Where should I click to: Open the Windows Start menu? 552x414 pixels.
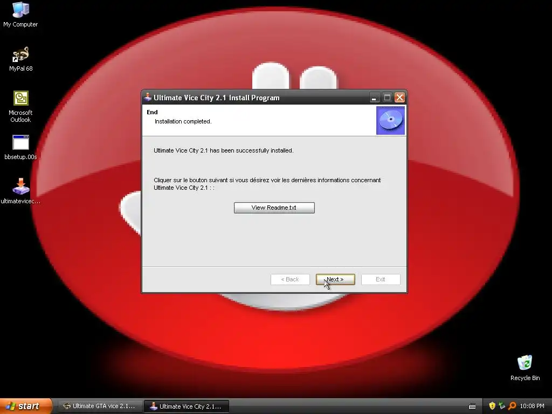[25, 406]
